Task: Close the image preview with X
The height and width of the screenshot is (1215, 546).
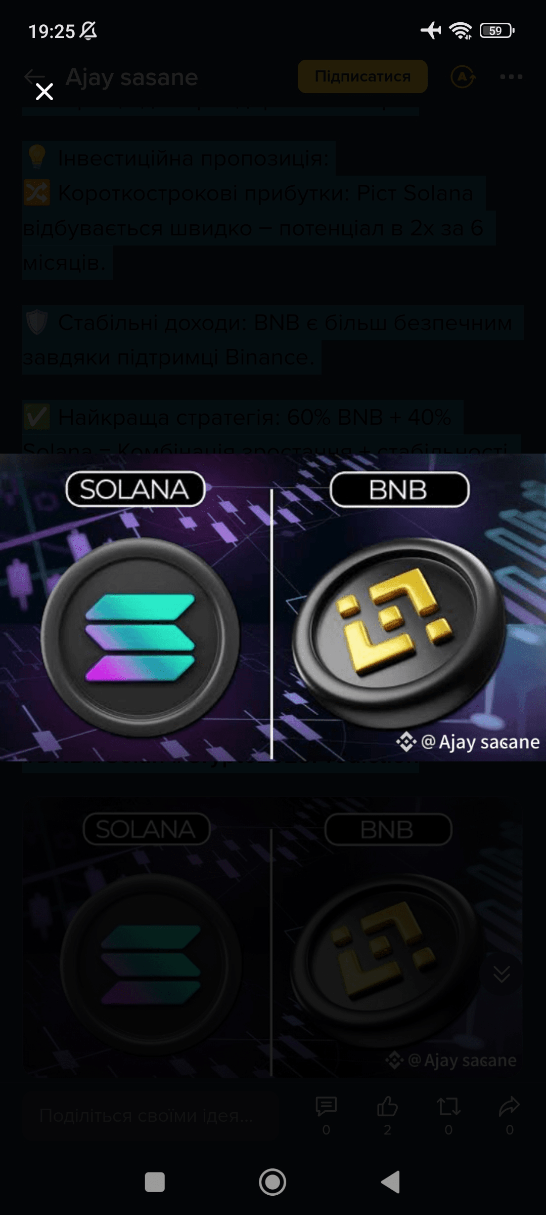Action: (44, 92)
